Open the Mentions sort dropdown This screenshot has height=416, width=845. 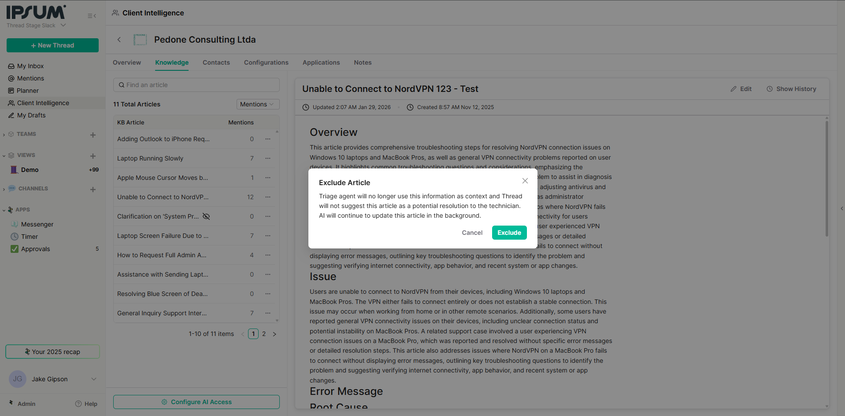tap(258, 104)
